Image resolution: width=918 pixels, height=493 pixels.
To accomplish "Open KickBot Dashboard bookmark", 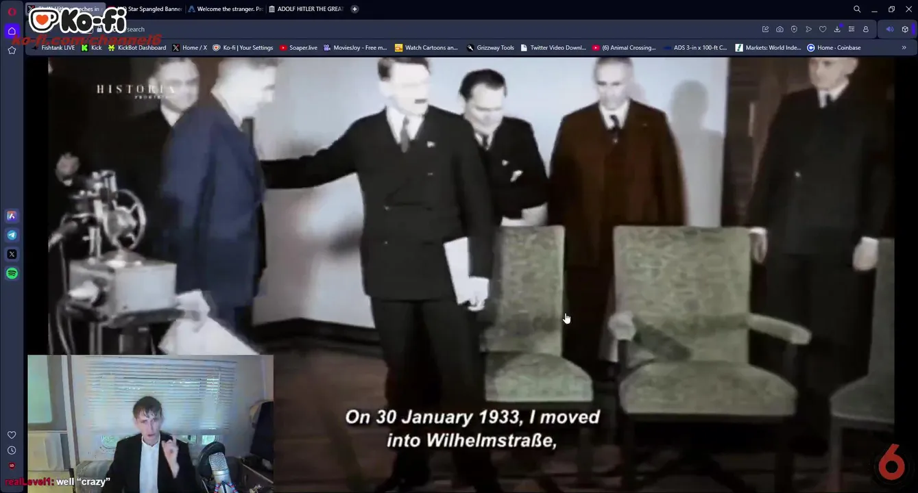I will tap(137, 48).
